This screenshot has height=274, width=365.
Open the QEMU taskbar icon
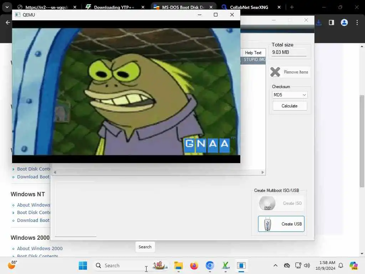tap(241, 265)
